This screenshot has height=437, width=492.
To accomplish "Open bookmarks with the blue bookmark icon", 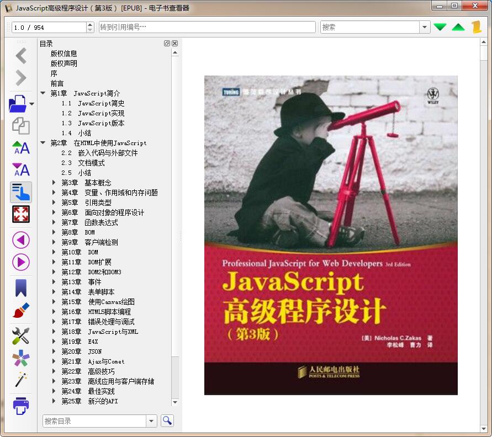I will pyautogui.click(x=21, y=288).
